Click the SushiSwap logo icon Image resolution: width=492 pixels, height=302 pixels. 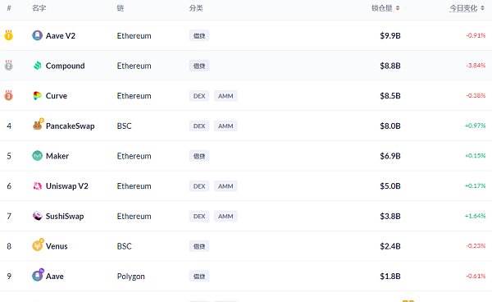(x=38, y=216)
